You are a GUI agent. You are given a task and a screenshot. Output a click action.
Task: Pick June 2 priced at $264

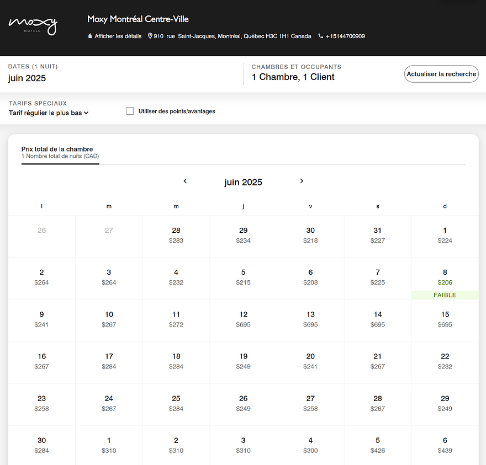pos(41,279)
